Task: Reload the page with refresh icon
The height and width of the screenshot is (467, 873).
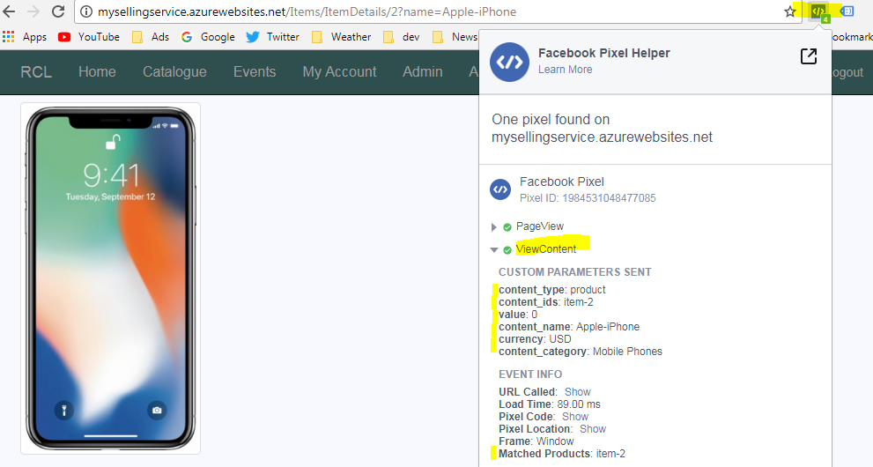Action: tap(58, 11)
